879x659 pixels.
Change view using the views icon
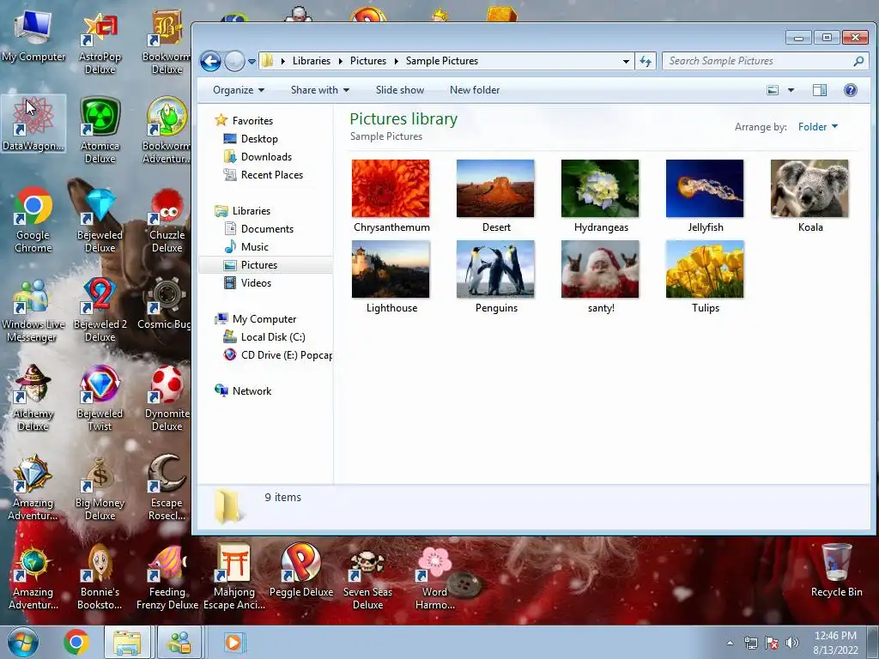pyautogui.click(x=773, y=90)
